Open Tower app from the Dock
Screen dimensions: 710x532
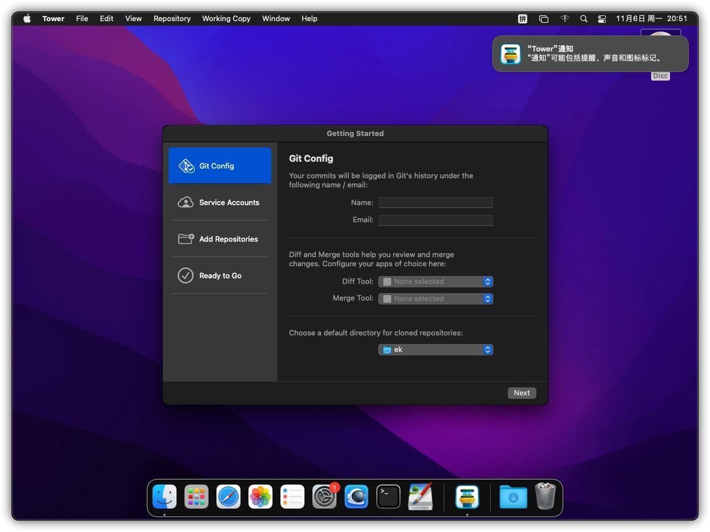point(467,497)
